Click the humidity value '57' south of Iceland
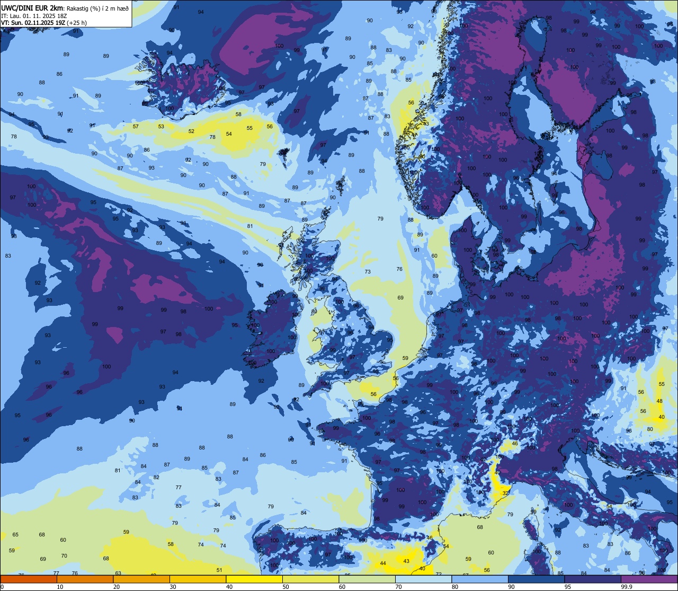Viewport: 678px width, 591px height. 136,127
